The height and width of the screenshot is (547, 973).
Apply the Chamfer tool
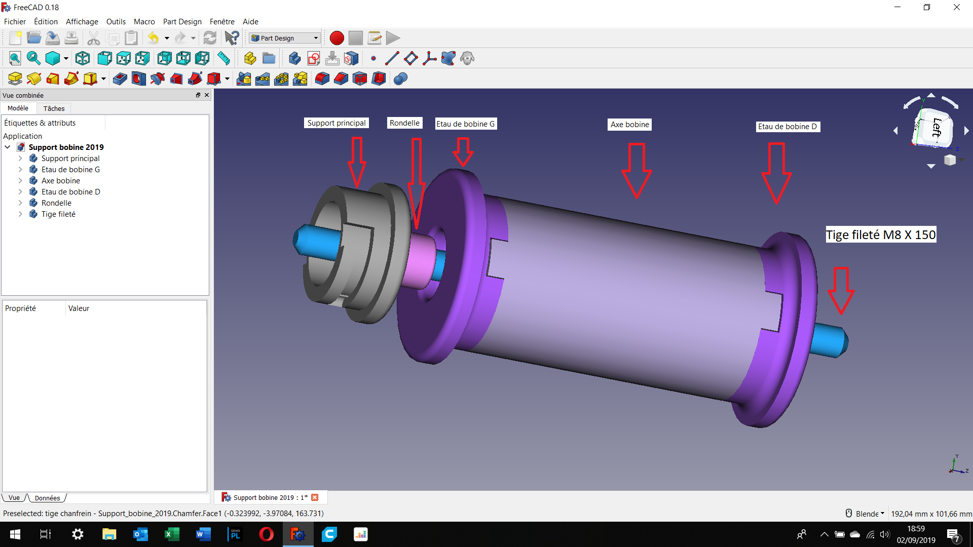tap(341, 79)
